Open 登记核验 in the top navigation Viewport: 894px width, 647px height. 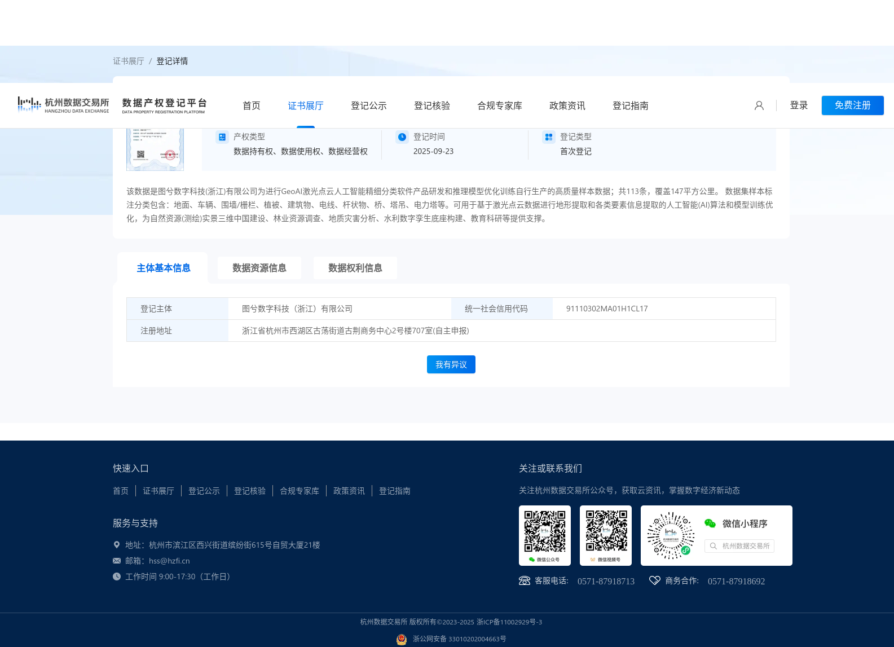(x=432, y=105)
